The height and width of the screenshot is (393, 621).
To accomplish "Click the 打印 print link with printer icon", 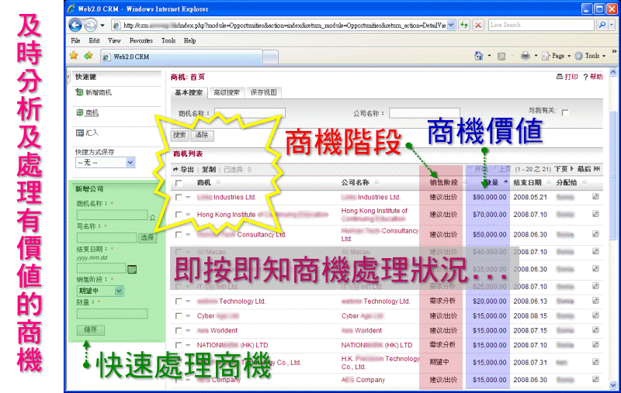I will click(567, 77).
